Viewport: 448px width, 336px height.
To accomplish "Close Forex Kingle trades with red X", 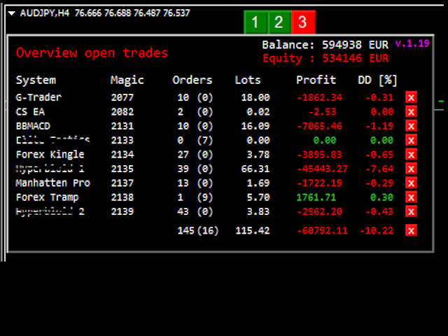I will point(411,155).
